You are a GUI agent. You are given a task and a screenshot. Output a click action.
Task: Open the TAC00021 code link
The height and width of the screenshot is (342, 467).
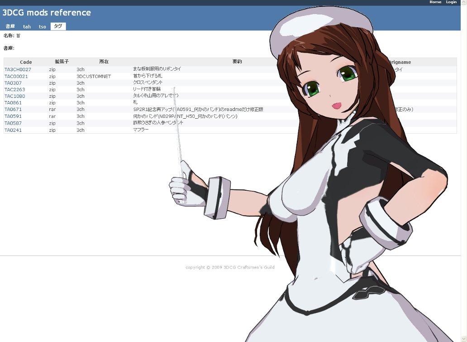16,77
